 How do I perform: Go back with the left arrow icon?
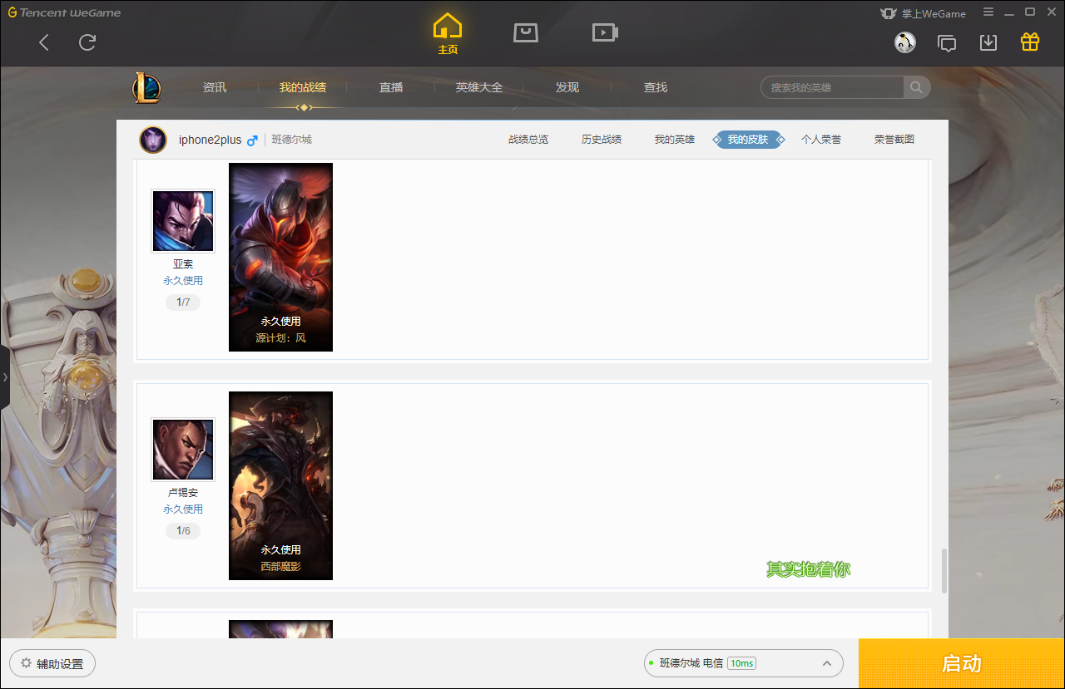(44, 42)
